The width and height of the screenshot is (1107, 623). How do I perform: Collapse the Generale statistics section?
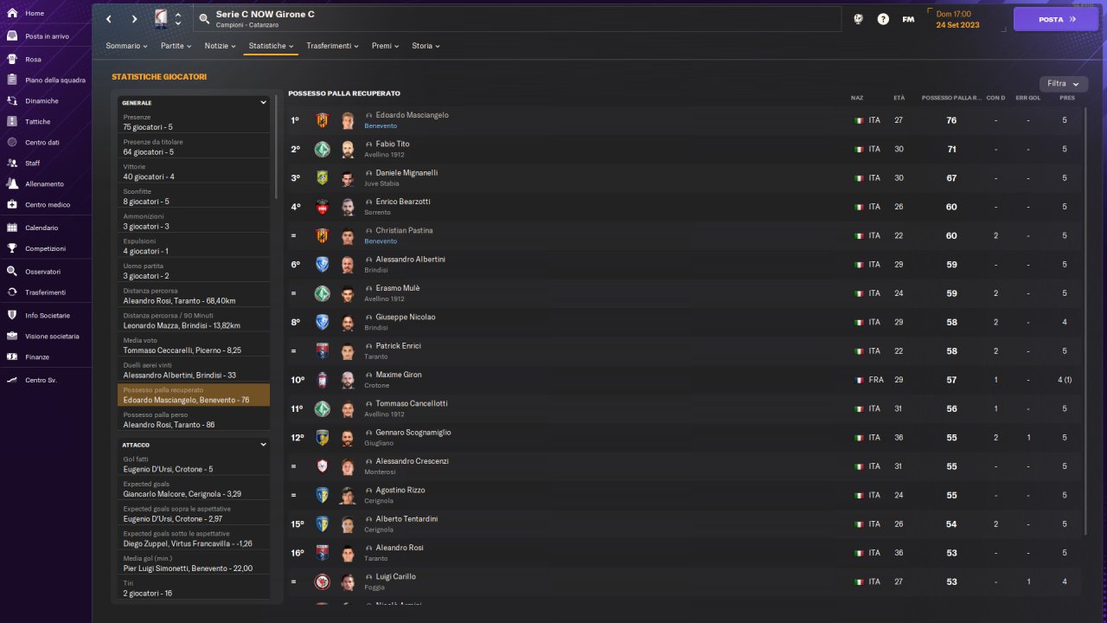(x=263, y=103)
